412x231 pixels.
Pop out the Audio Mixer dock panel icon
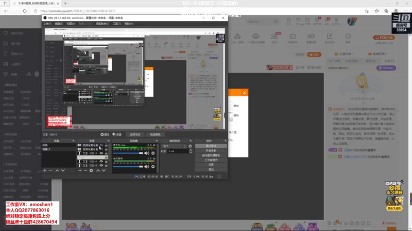tap(157, 141)
